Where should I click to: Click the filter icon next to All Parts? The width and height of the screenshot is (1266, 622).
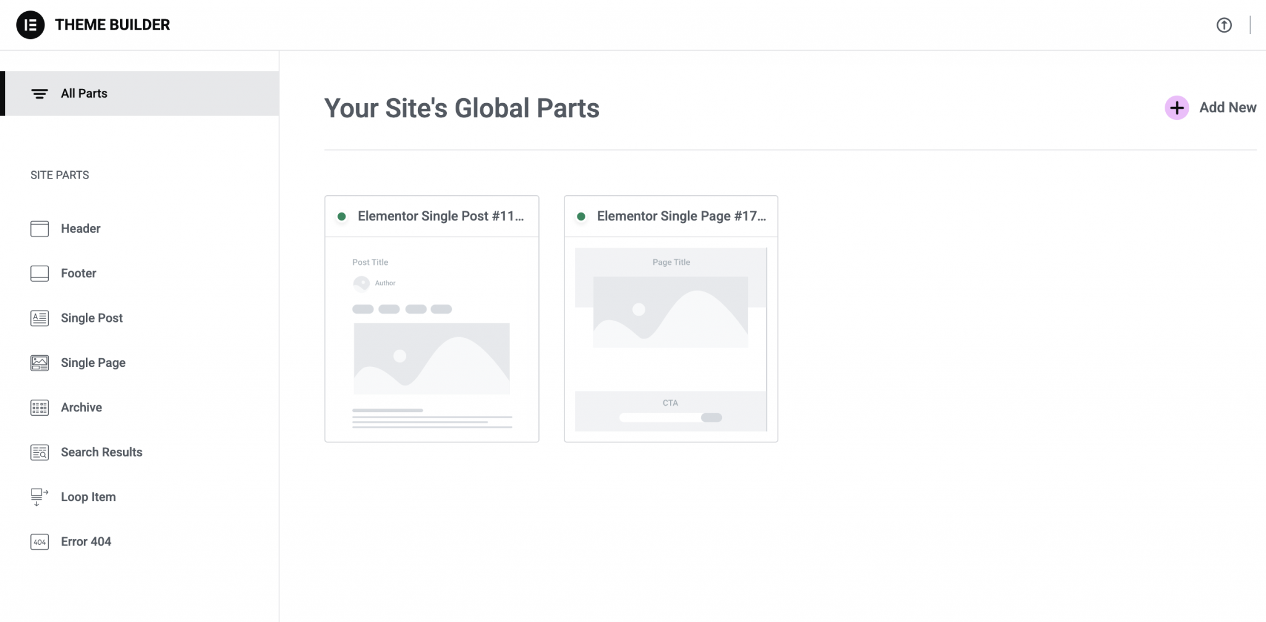(x=40, y=93)
